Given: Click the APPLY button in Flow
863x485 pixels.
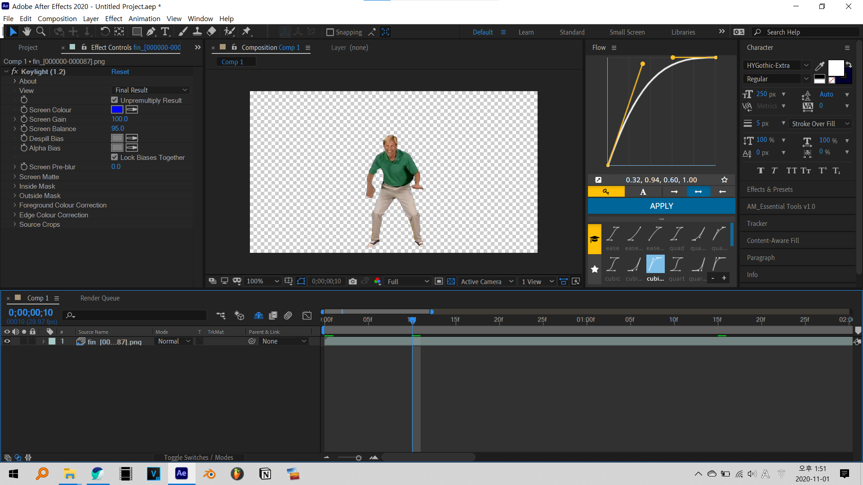Looking at the screenshot, I should tap(661, 206).
